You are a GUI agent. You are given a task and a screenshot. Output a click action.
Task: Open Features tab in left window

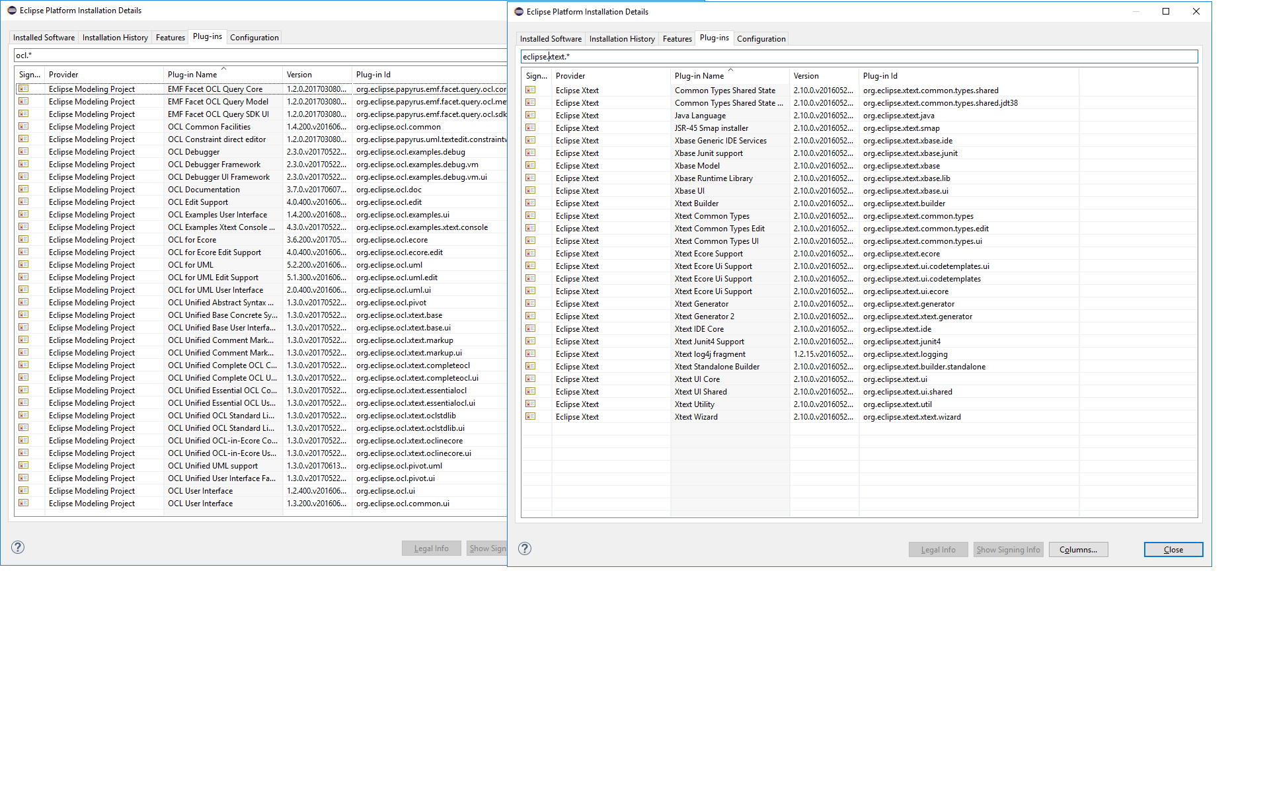pyautogui.click(x=171, y=38)
